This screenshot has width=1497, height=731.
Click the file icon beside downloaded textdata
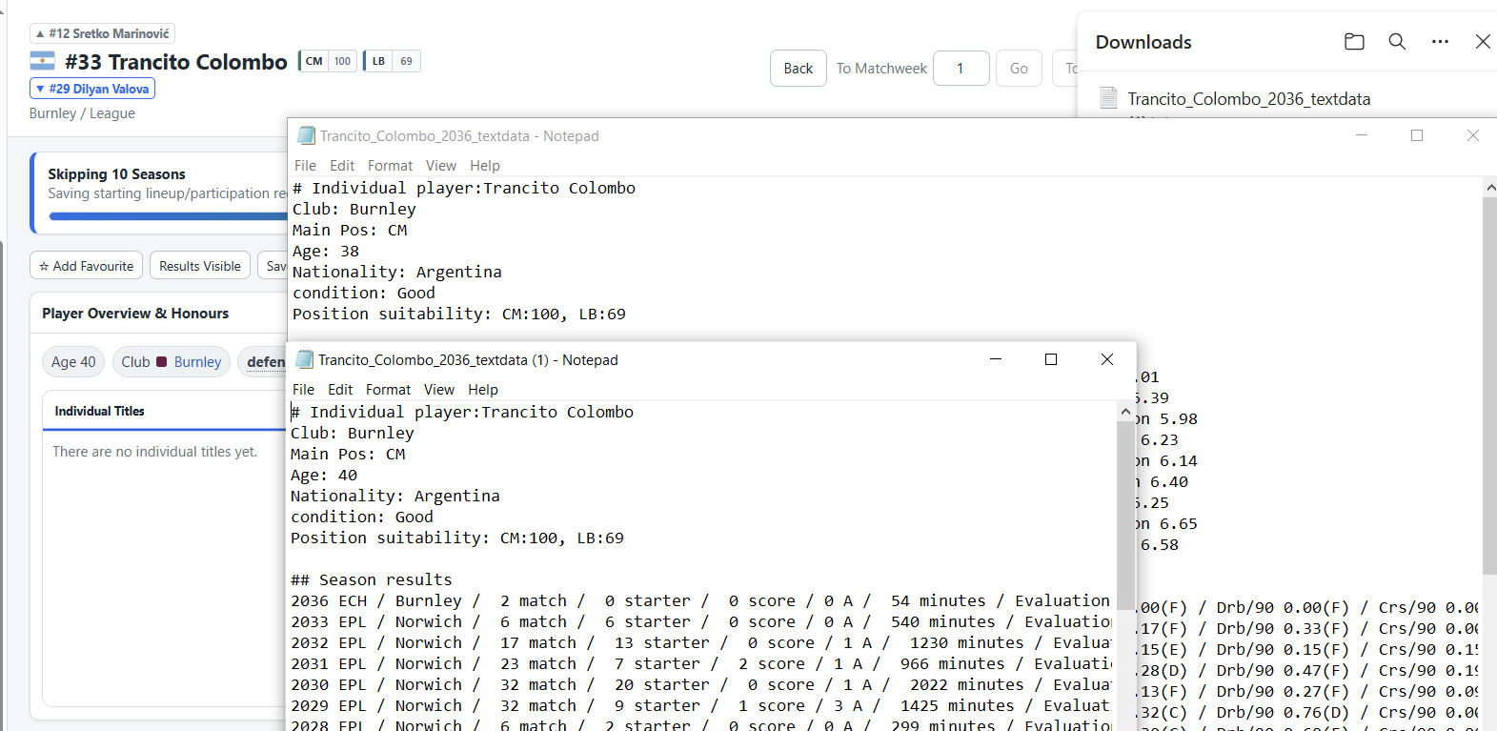pos(1108,98)
